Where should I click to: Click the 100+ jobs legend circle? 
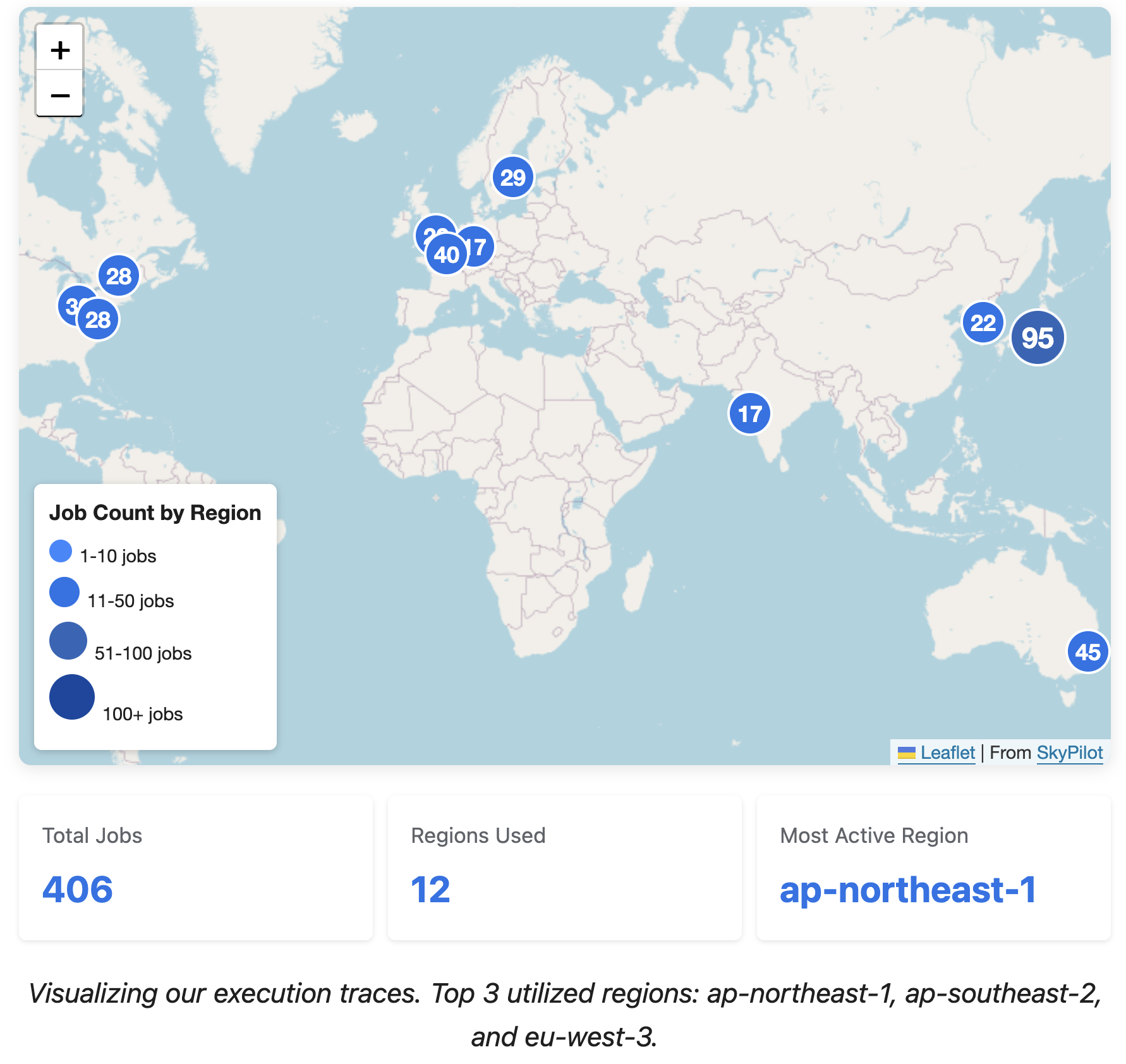(72, 697)
